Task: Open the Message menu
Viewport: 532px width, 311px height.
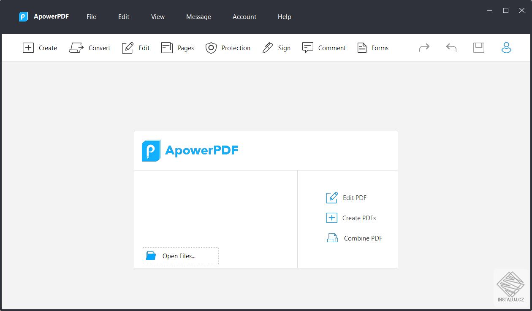Action: (x=198, y=17)
